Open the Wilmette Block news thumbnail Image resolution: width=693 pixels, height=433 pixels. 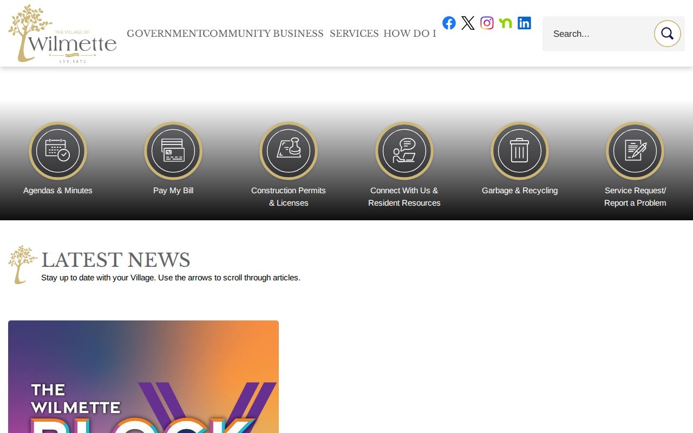(x=143, y=377)
